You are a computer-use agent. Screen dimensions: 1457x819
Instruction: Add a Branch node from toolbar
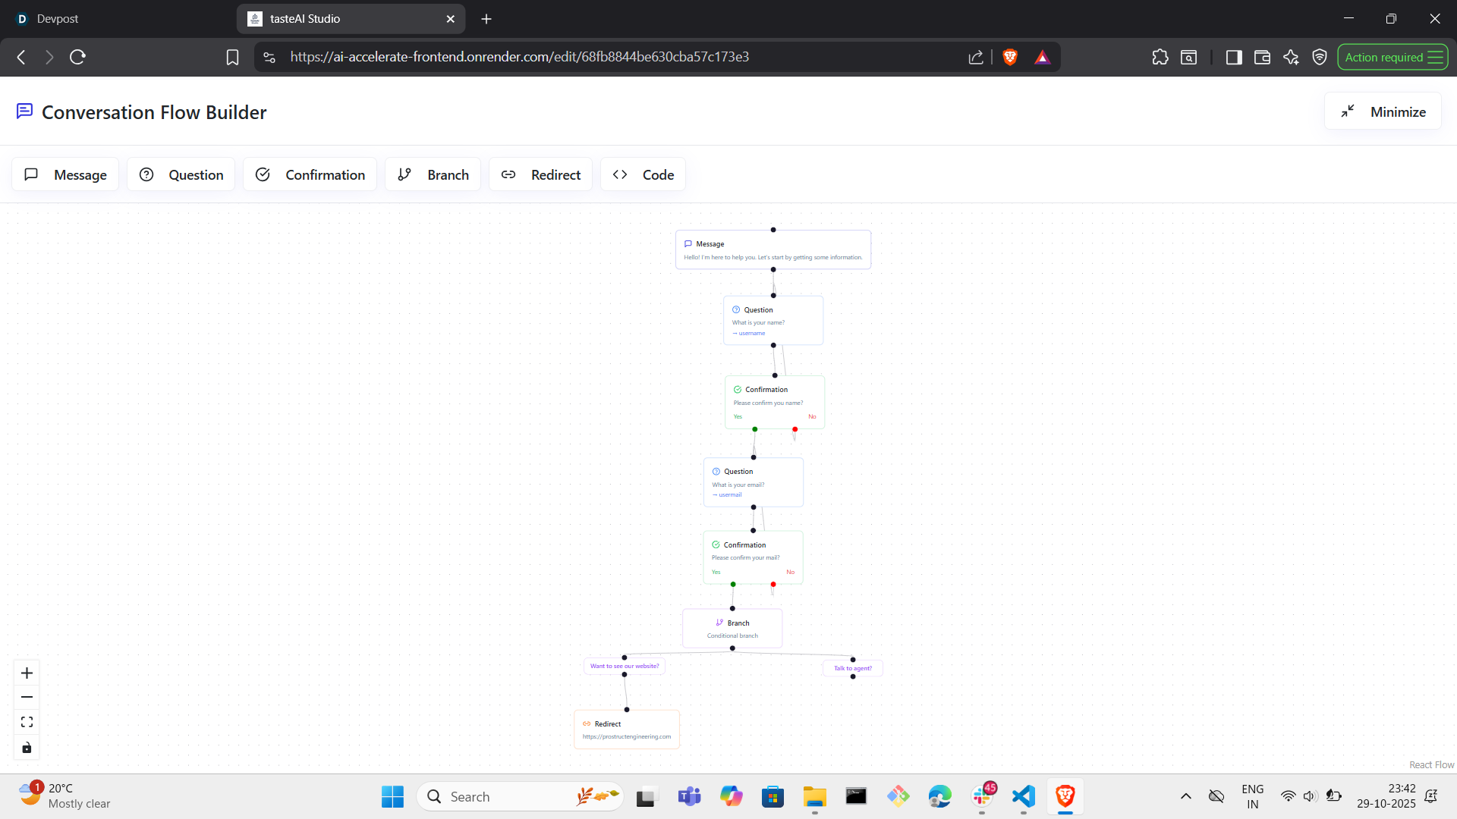click(x=433, y=174)
